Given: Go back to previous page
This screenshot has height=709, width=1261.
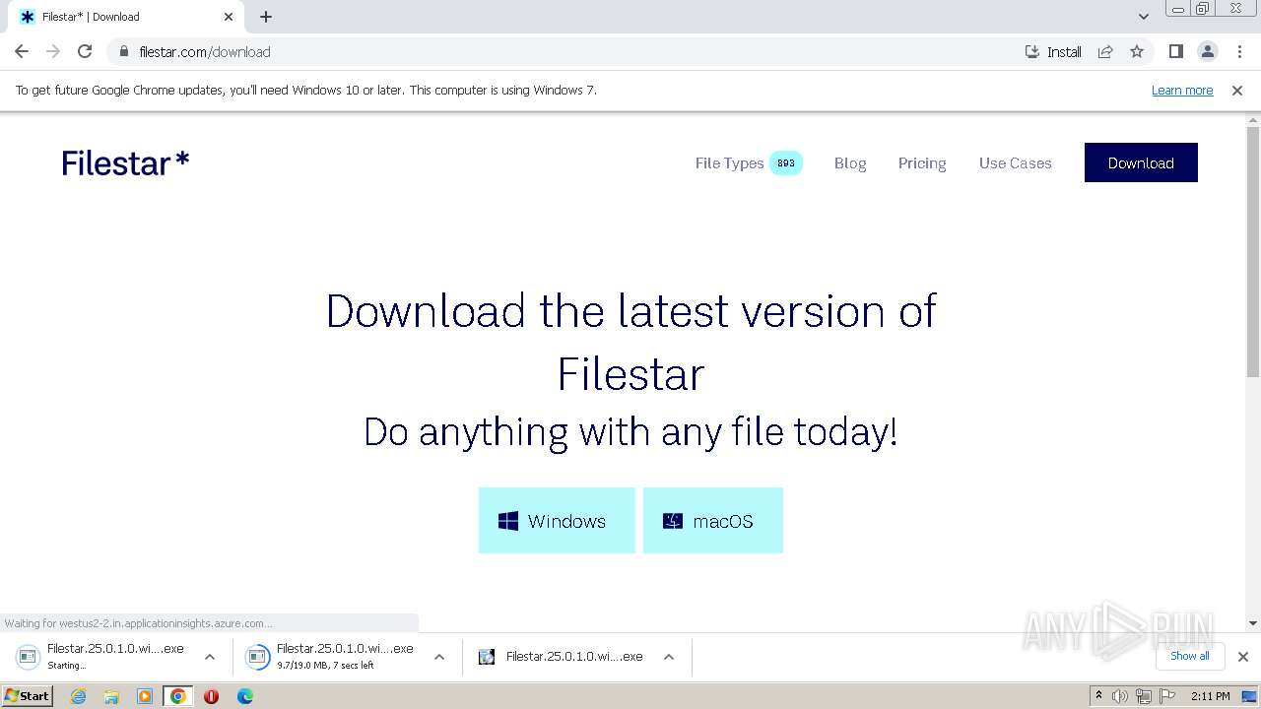Looking at the screenshot, I should click(x=22, y=51).
